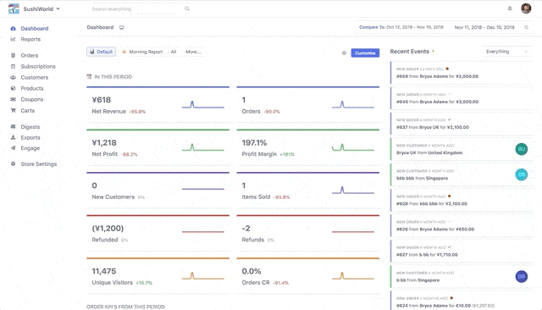The height and width of the screenshot is (310, 542).
Task: Open Reports chart icon in sidebar
Action: tap(14, 40)
